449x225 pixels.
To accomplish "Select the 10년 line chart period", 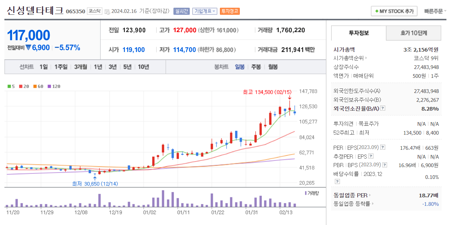I will tap(143, 67).
